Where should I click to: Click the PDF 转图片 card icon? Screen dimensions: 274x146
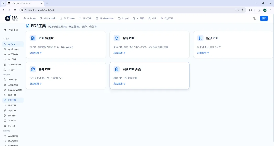point(33,38)
